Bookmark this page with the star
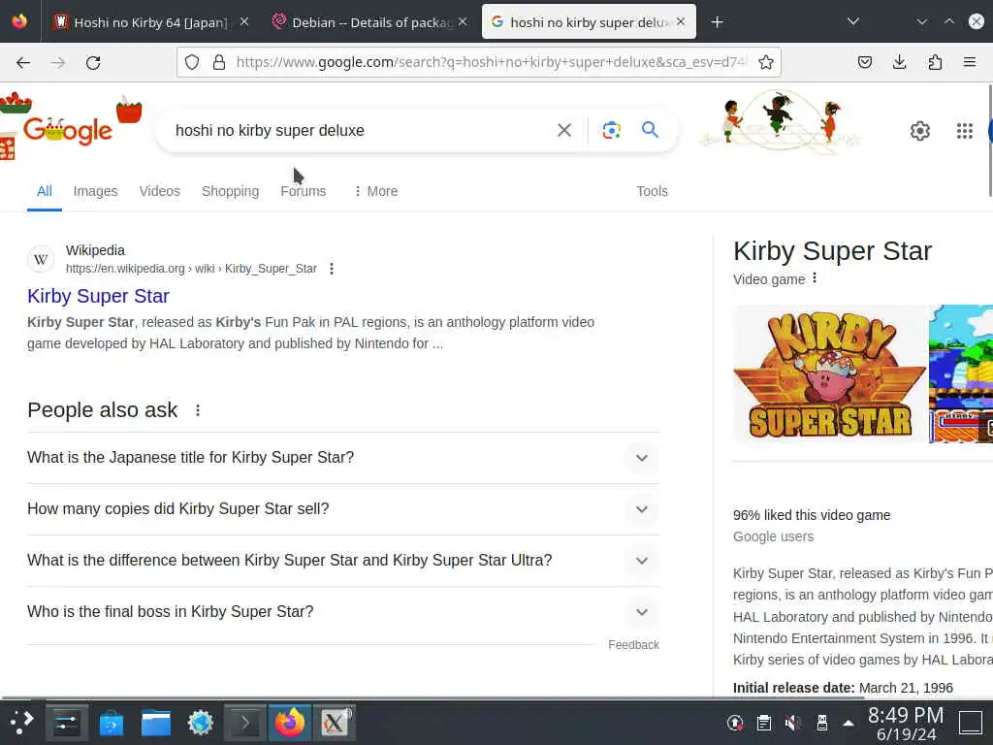This screenshot has height=745, width=993. (x=766, y=62)
